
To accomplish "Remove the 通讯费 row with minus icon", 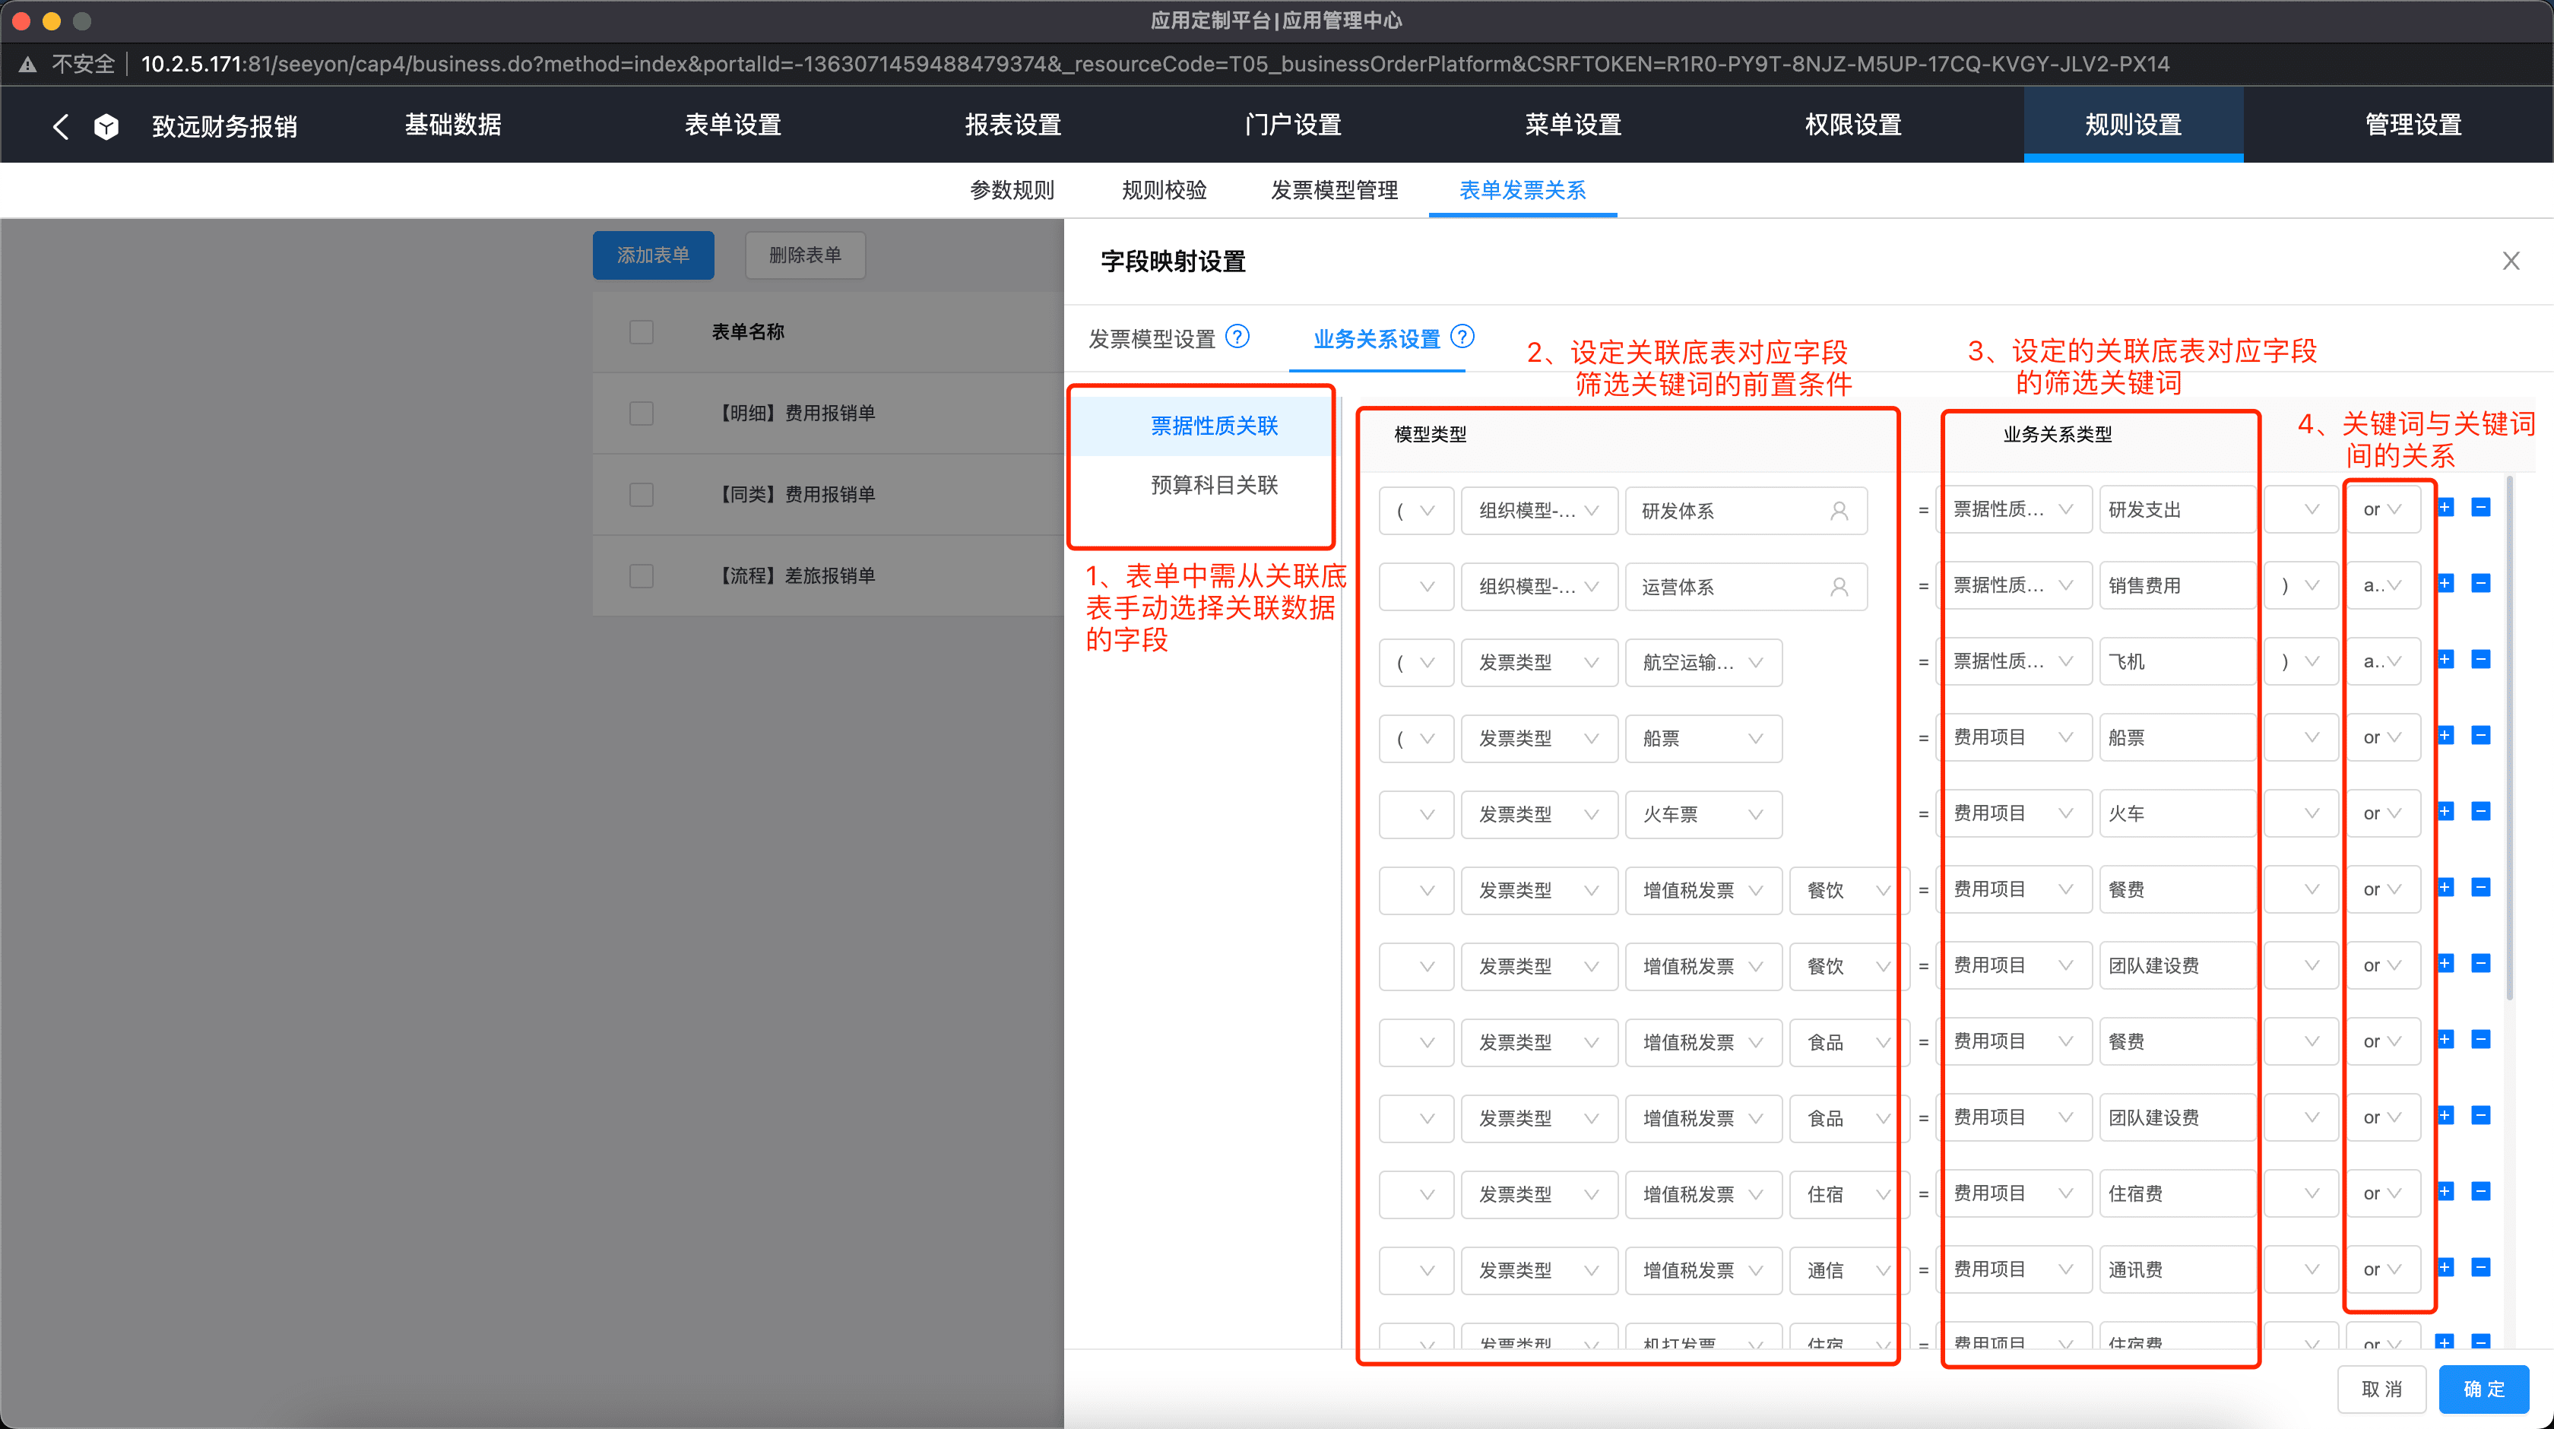I will click(2480, 1267).
